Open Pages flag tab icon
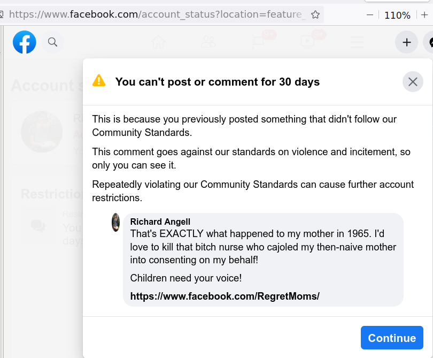The width and height of the screenshot is (433, 358). click(258, 43)
